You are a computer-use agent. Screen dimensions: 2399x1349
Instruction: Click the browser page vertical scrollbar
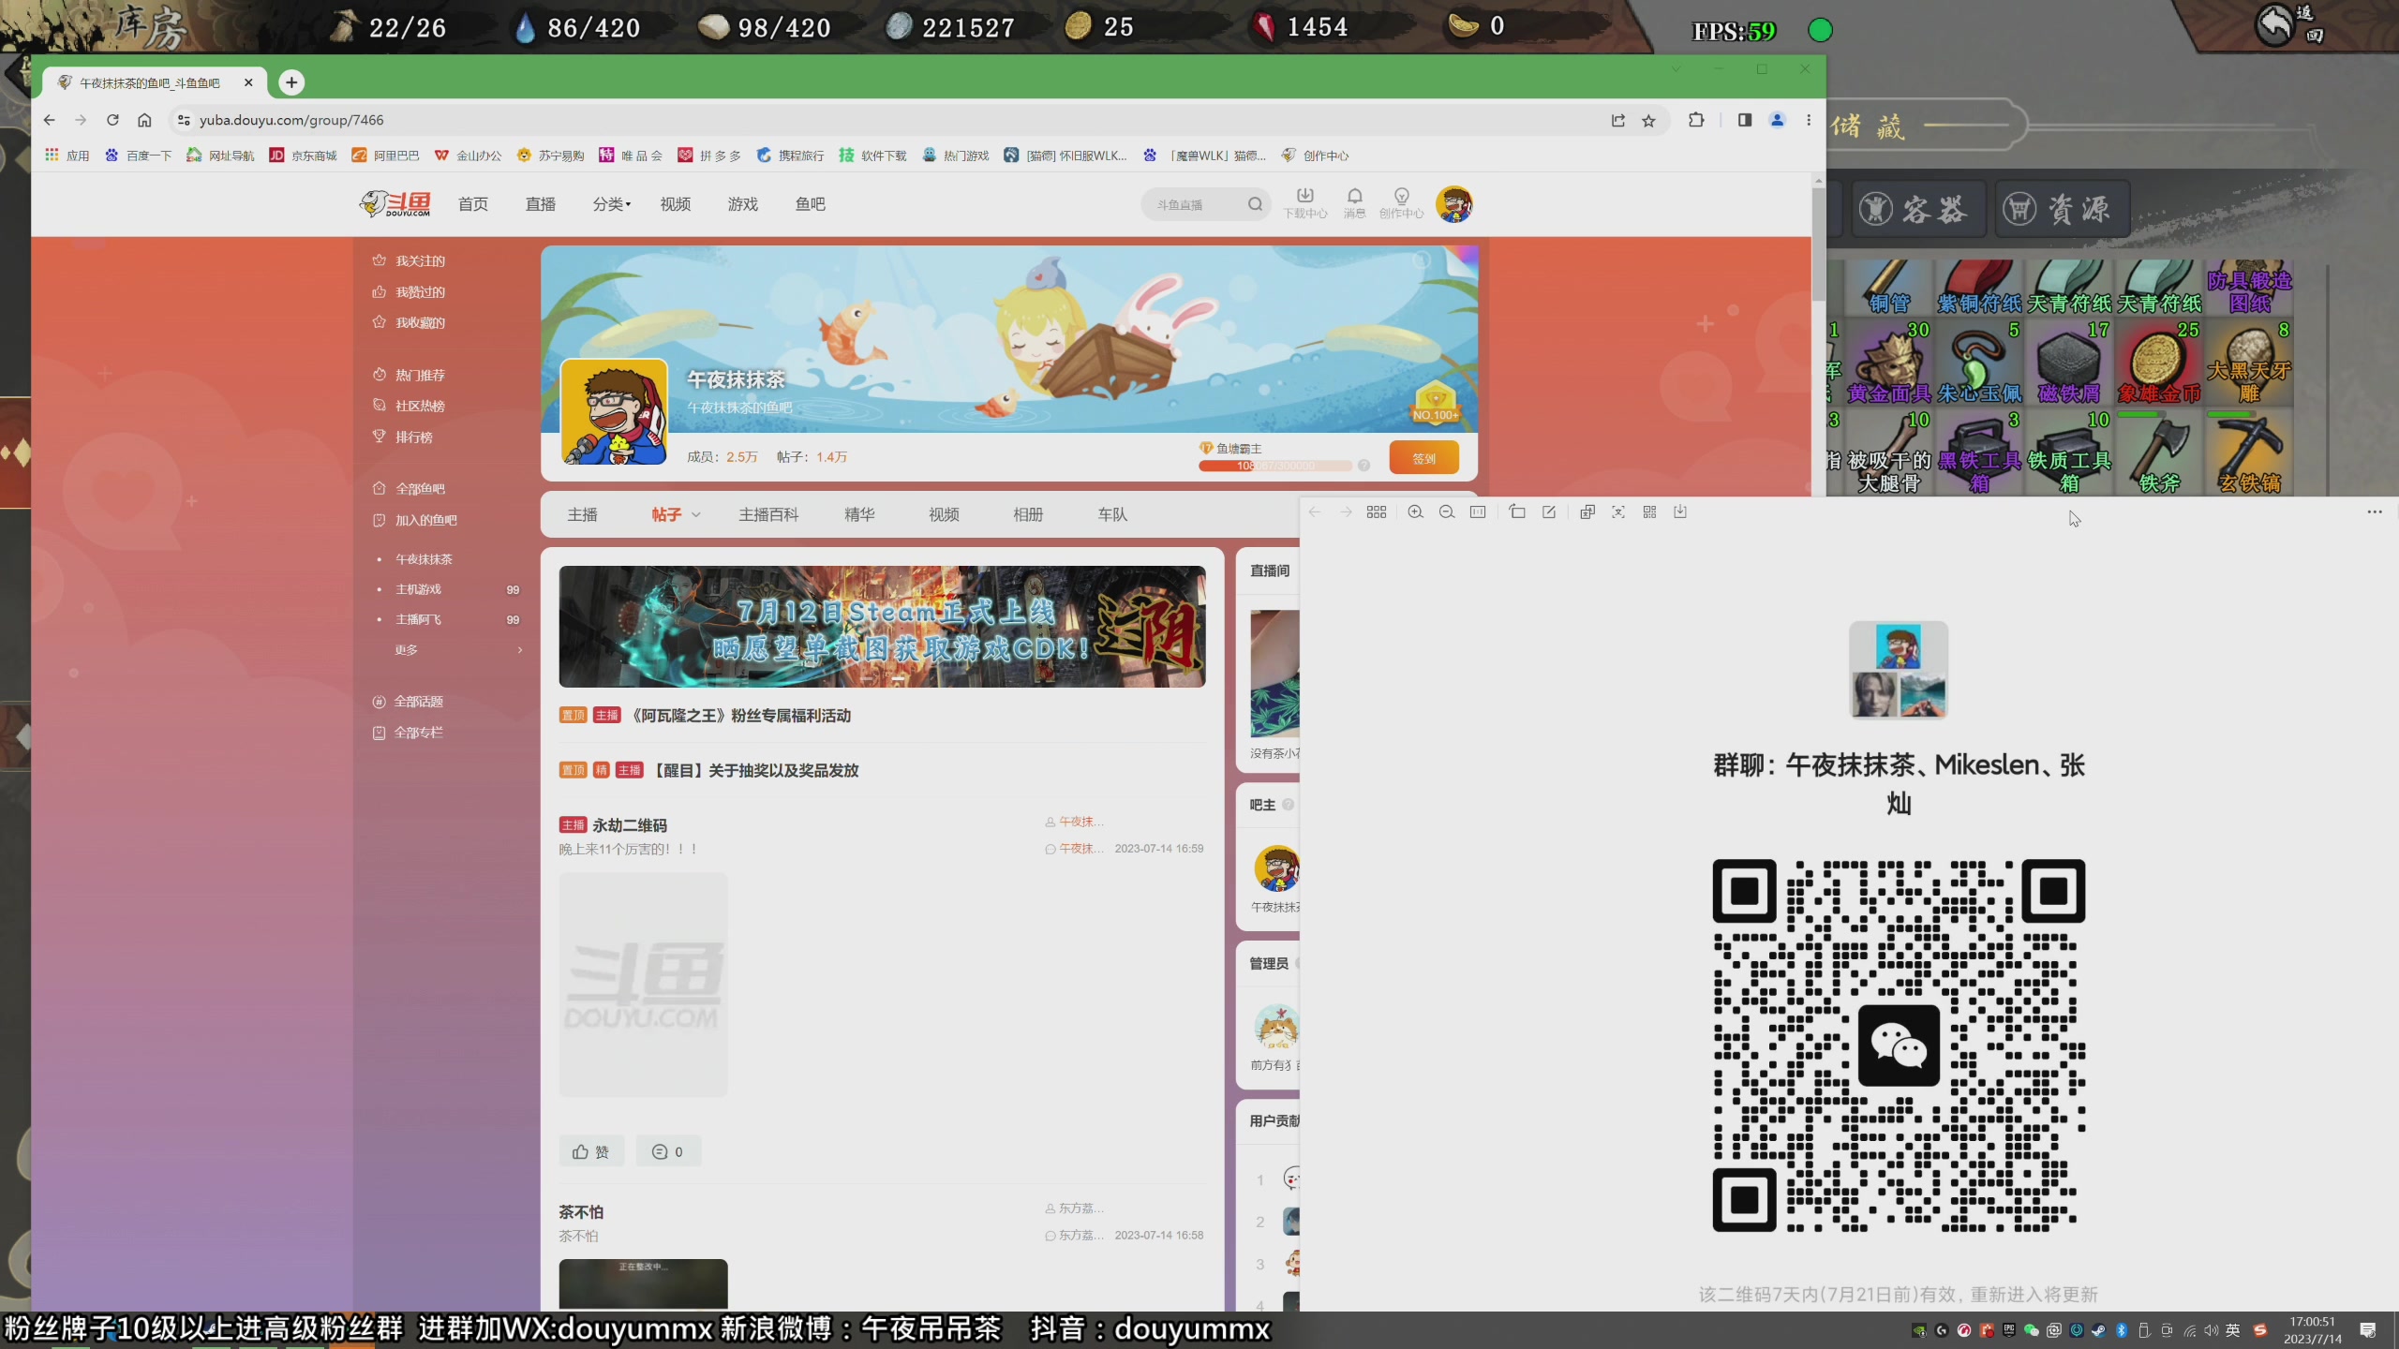tap(1819, 244)
